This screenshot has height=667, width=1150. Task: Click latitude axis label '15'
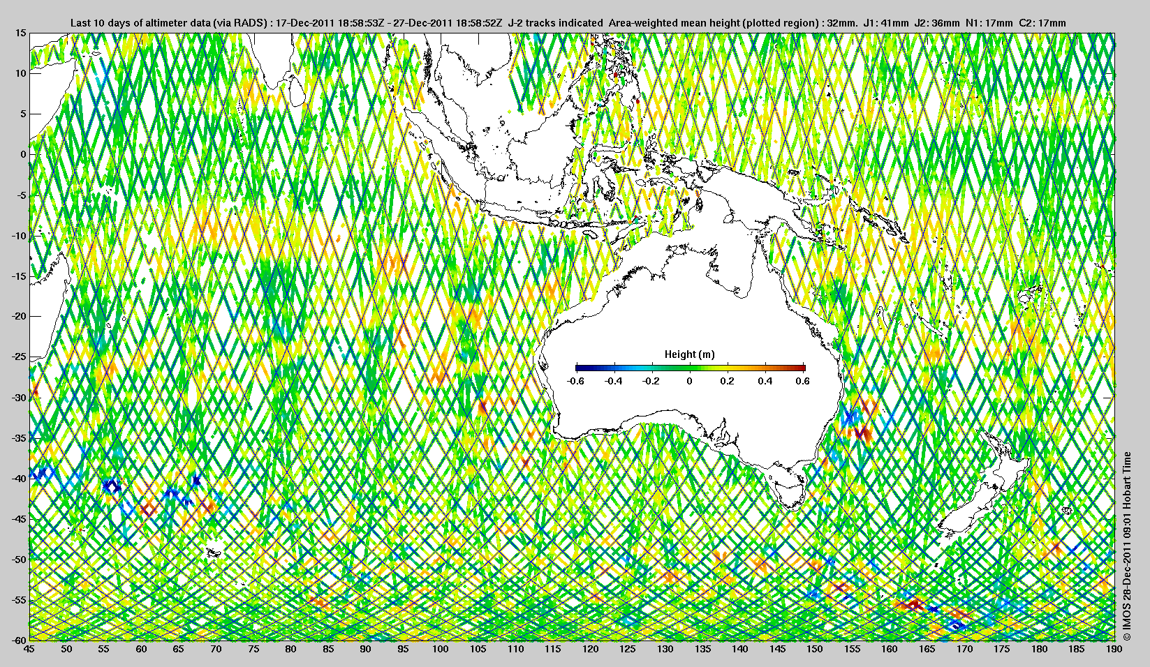(x=21, y=33)
